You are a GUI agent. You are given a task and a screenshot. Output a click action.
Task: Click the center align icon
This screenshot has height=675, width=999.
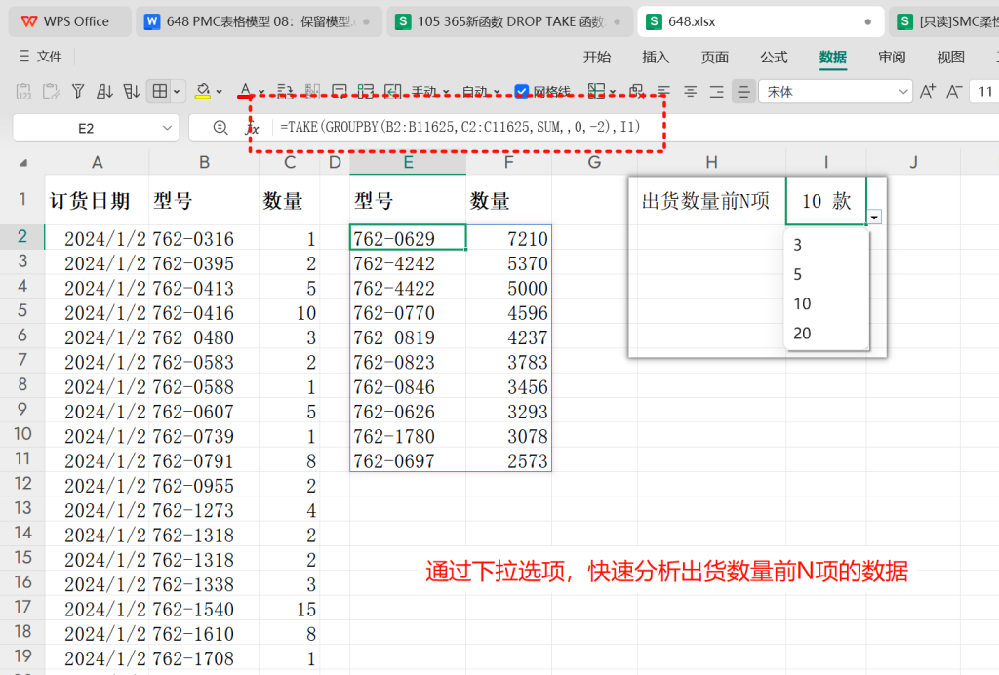(690, 92)
